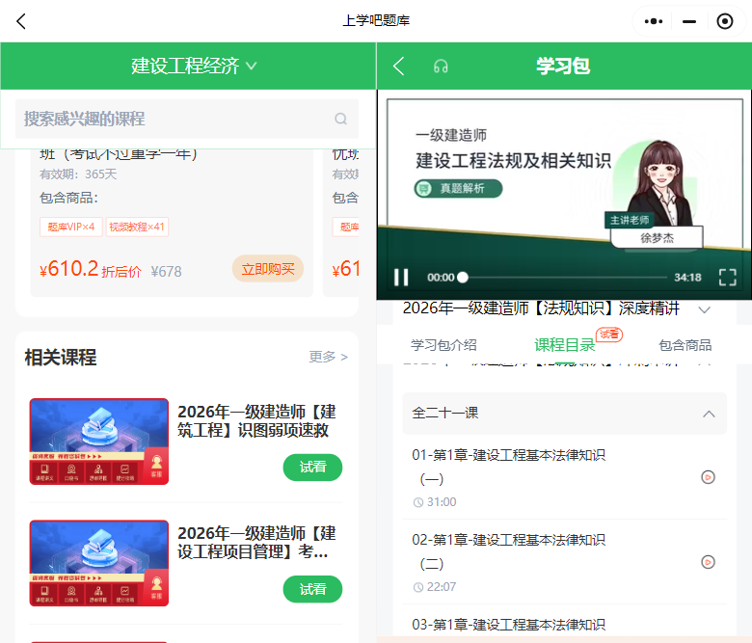This screenshot has height=643, width=752.
Task: Click the 34:18 total duration label
Action: point(687,277)
